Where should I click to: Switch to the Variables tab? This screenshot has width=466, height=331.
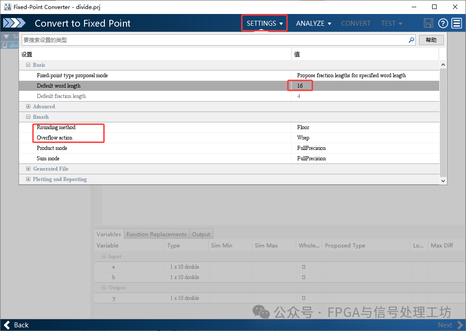point(109,234)
